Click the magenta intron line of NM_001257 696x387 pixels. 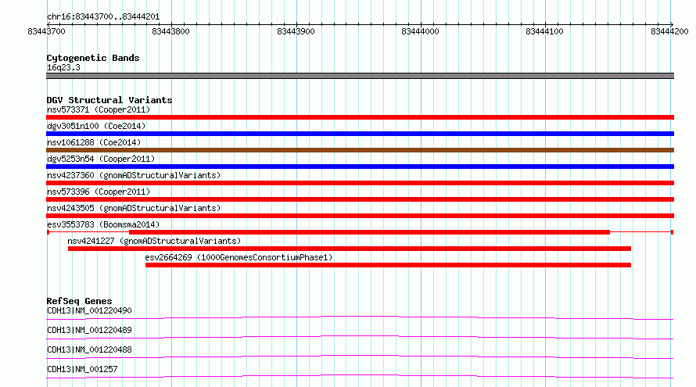pos(360,375)
